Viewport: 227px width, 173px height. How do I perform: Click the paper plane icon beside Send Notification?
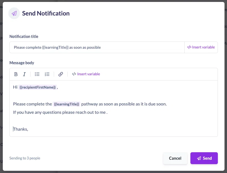[x=14, y=13]
